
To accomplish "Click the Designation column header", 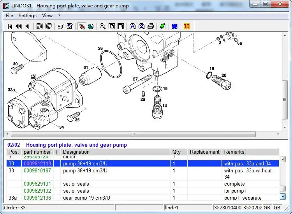I will 116,152.
